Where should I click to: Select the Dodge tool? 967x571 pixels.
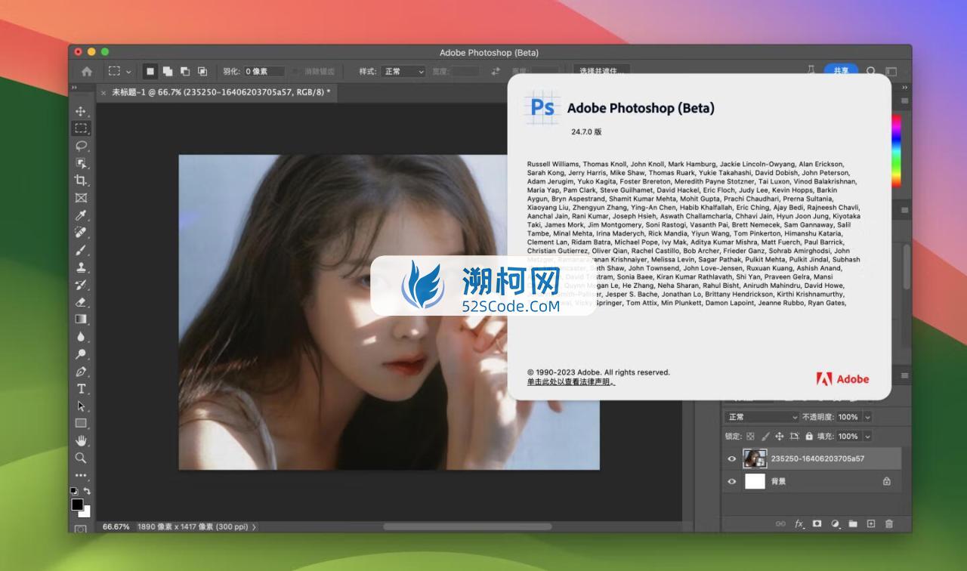(x=81, y=354)
